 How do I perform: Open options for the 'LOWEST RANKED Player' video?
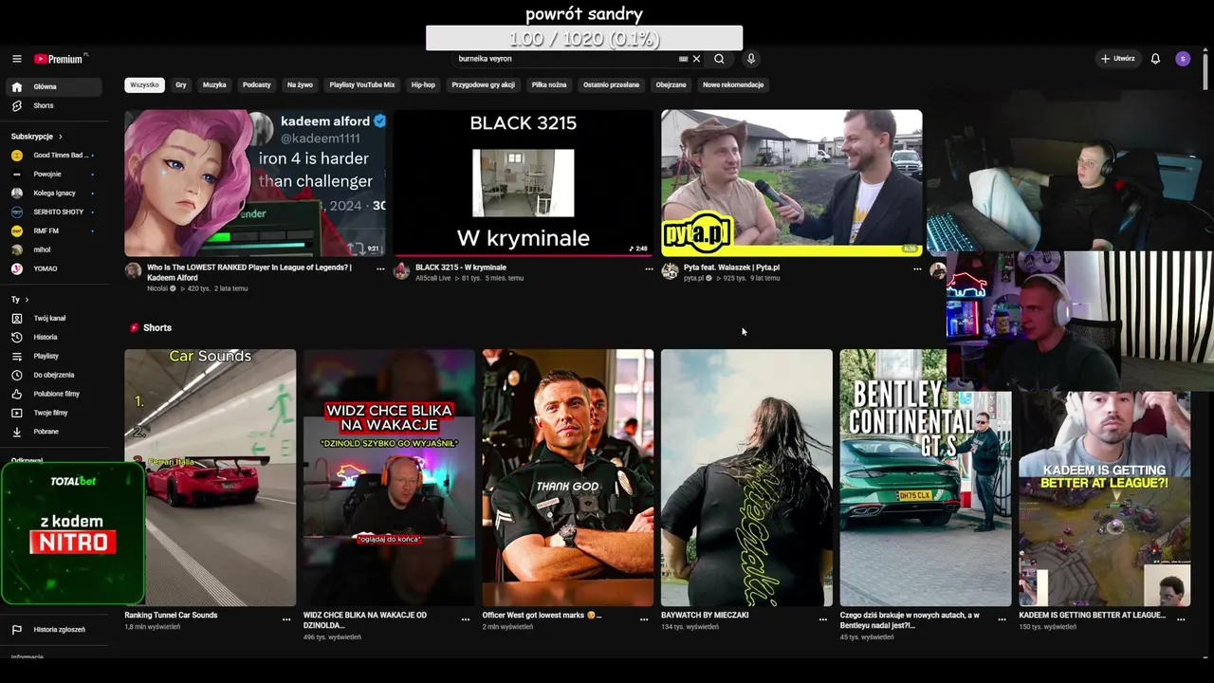tap(380, 269)
